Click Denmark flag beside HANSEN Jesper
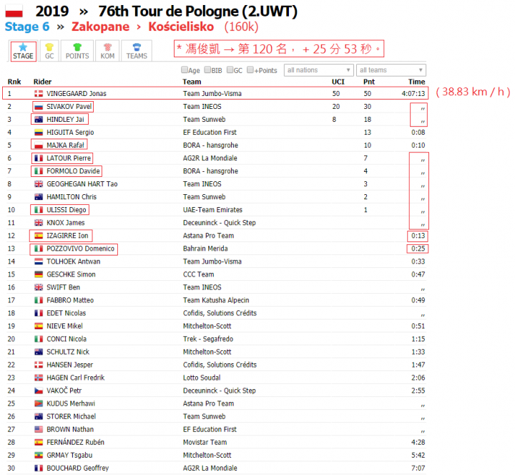 pyautogui.click(x=39, y=365)
